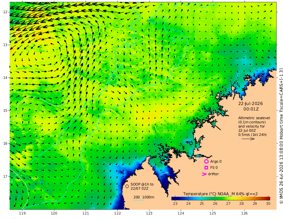This screenshot has height=219, width=283.
Task: Click the dark blue end of the temperature colorbar
Action: pyautogui.click(x=174, y=198)
